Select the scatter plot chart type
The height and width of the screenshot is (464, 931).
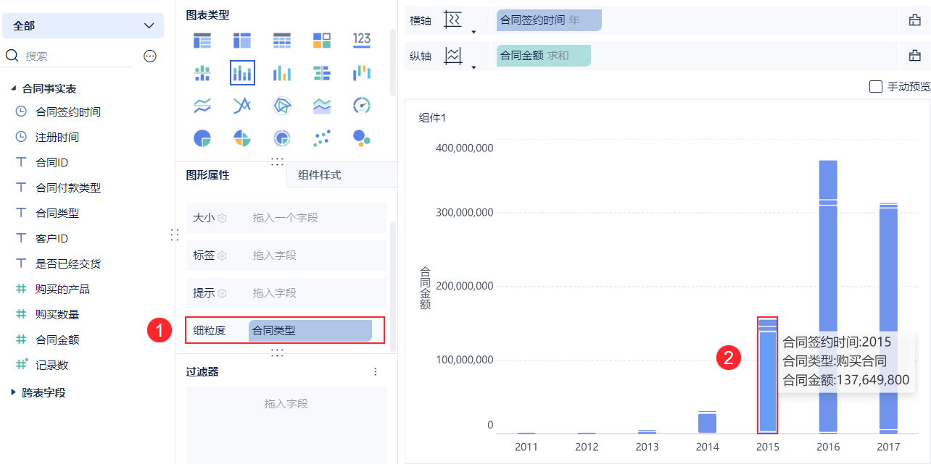coord(322,138)
